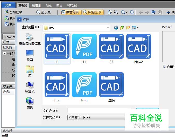175x137 pixels.
Task: Select the pan hand tool
Action: [x=132, y=12]
